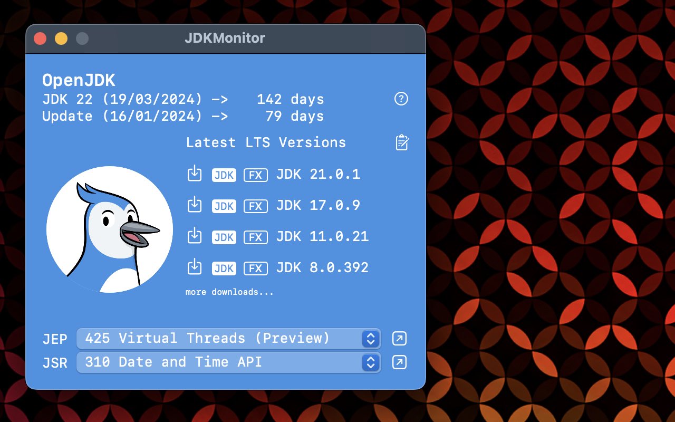The height and width of the screenshot is (422, 675).
Task: Download JDK 8.0.392 via arrow icon
Action: coord(195,267)
